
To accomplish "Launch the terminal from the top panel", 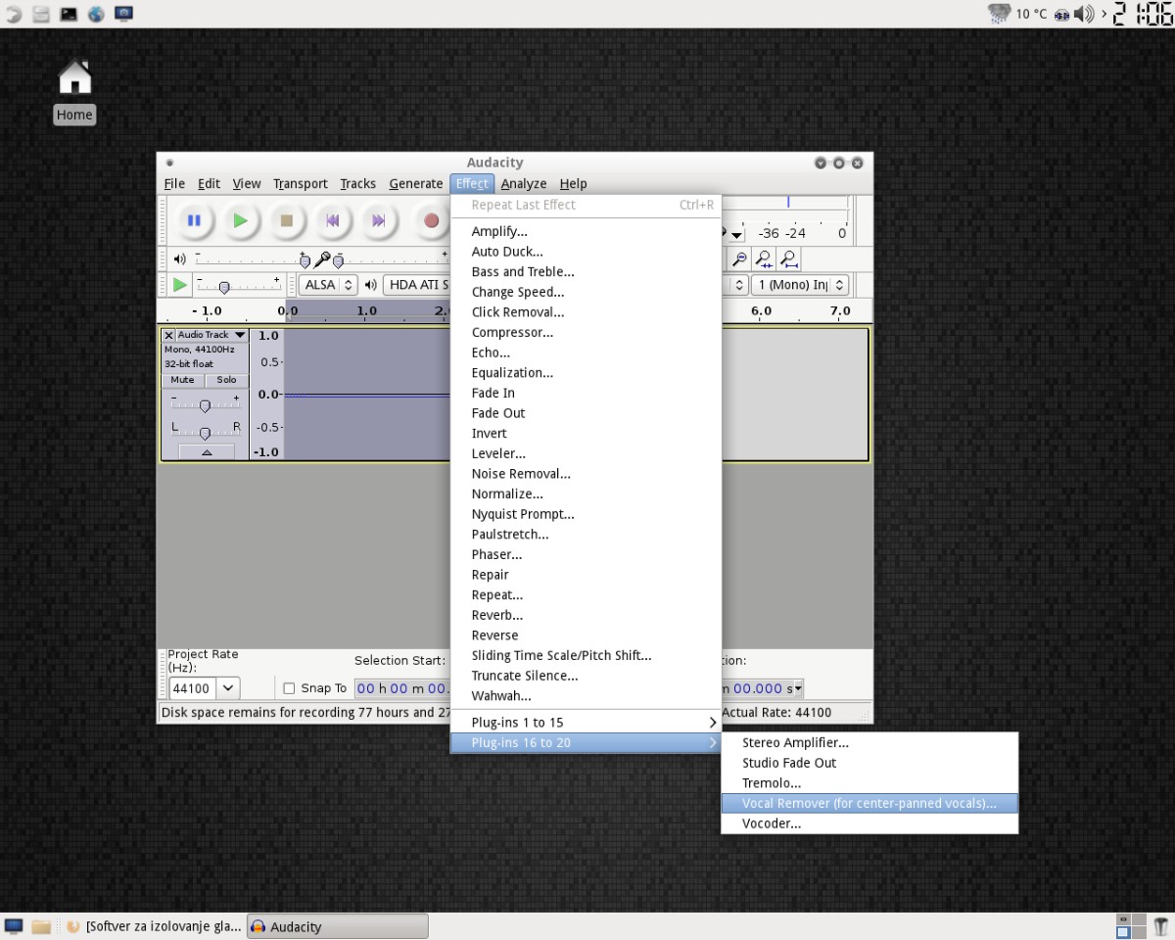I will click(x=69, y=13).
